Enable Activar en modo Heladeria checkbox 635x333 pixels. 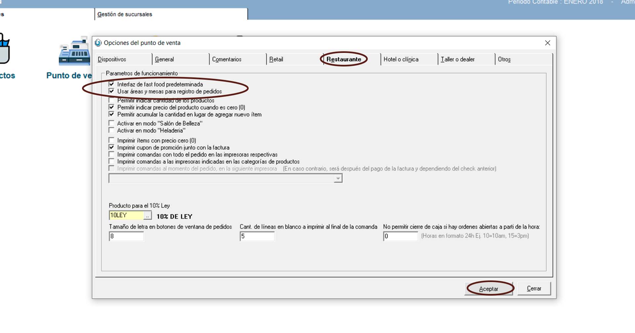(x=112, y=130)
